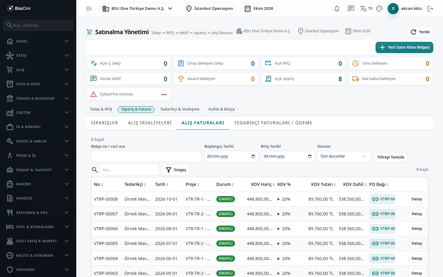Expand the FİNANS & MUHASEBE sidebar section

[x=38, y=98]
